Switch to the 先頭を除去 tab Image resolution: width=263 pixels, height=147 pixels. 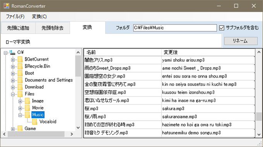[53, 28]
